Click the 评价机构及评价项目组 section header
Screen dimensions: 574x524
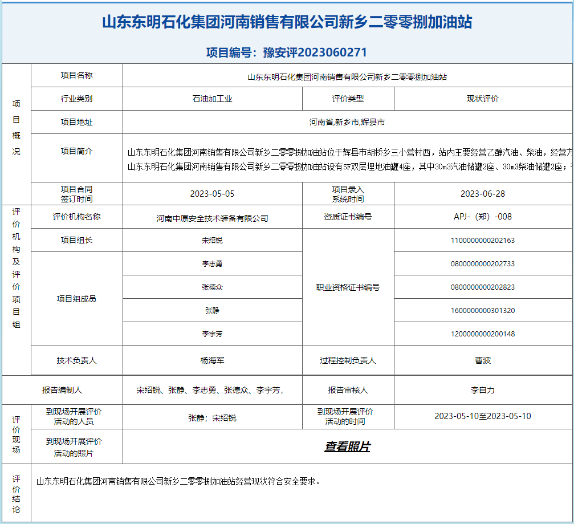(x=17, y=268)
